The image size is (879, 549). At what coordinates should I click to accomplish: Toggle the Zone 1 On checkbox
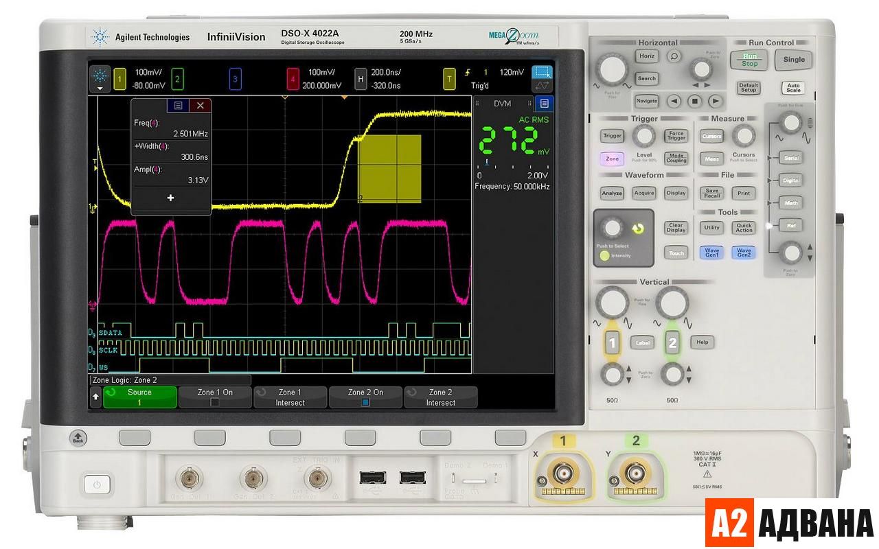coord(215,403)
